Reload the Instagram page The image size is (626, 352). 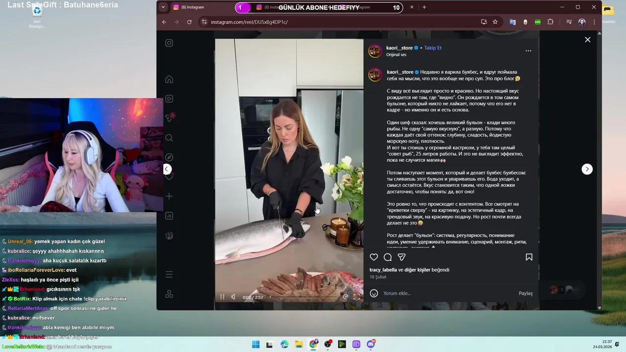189,22
